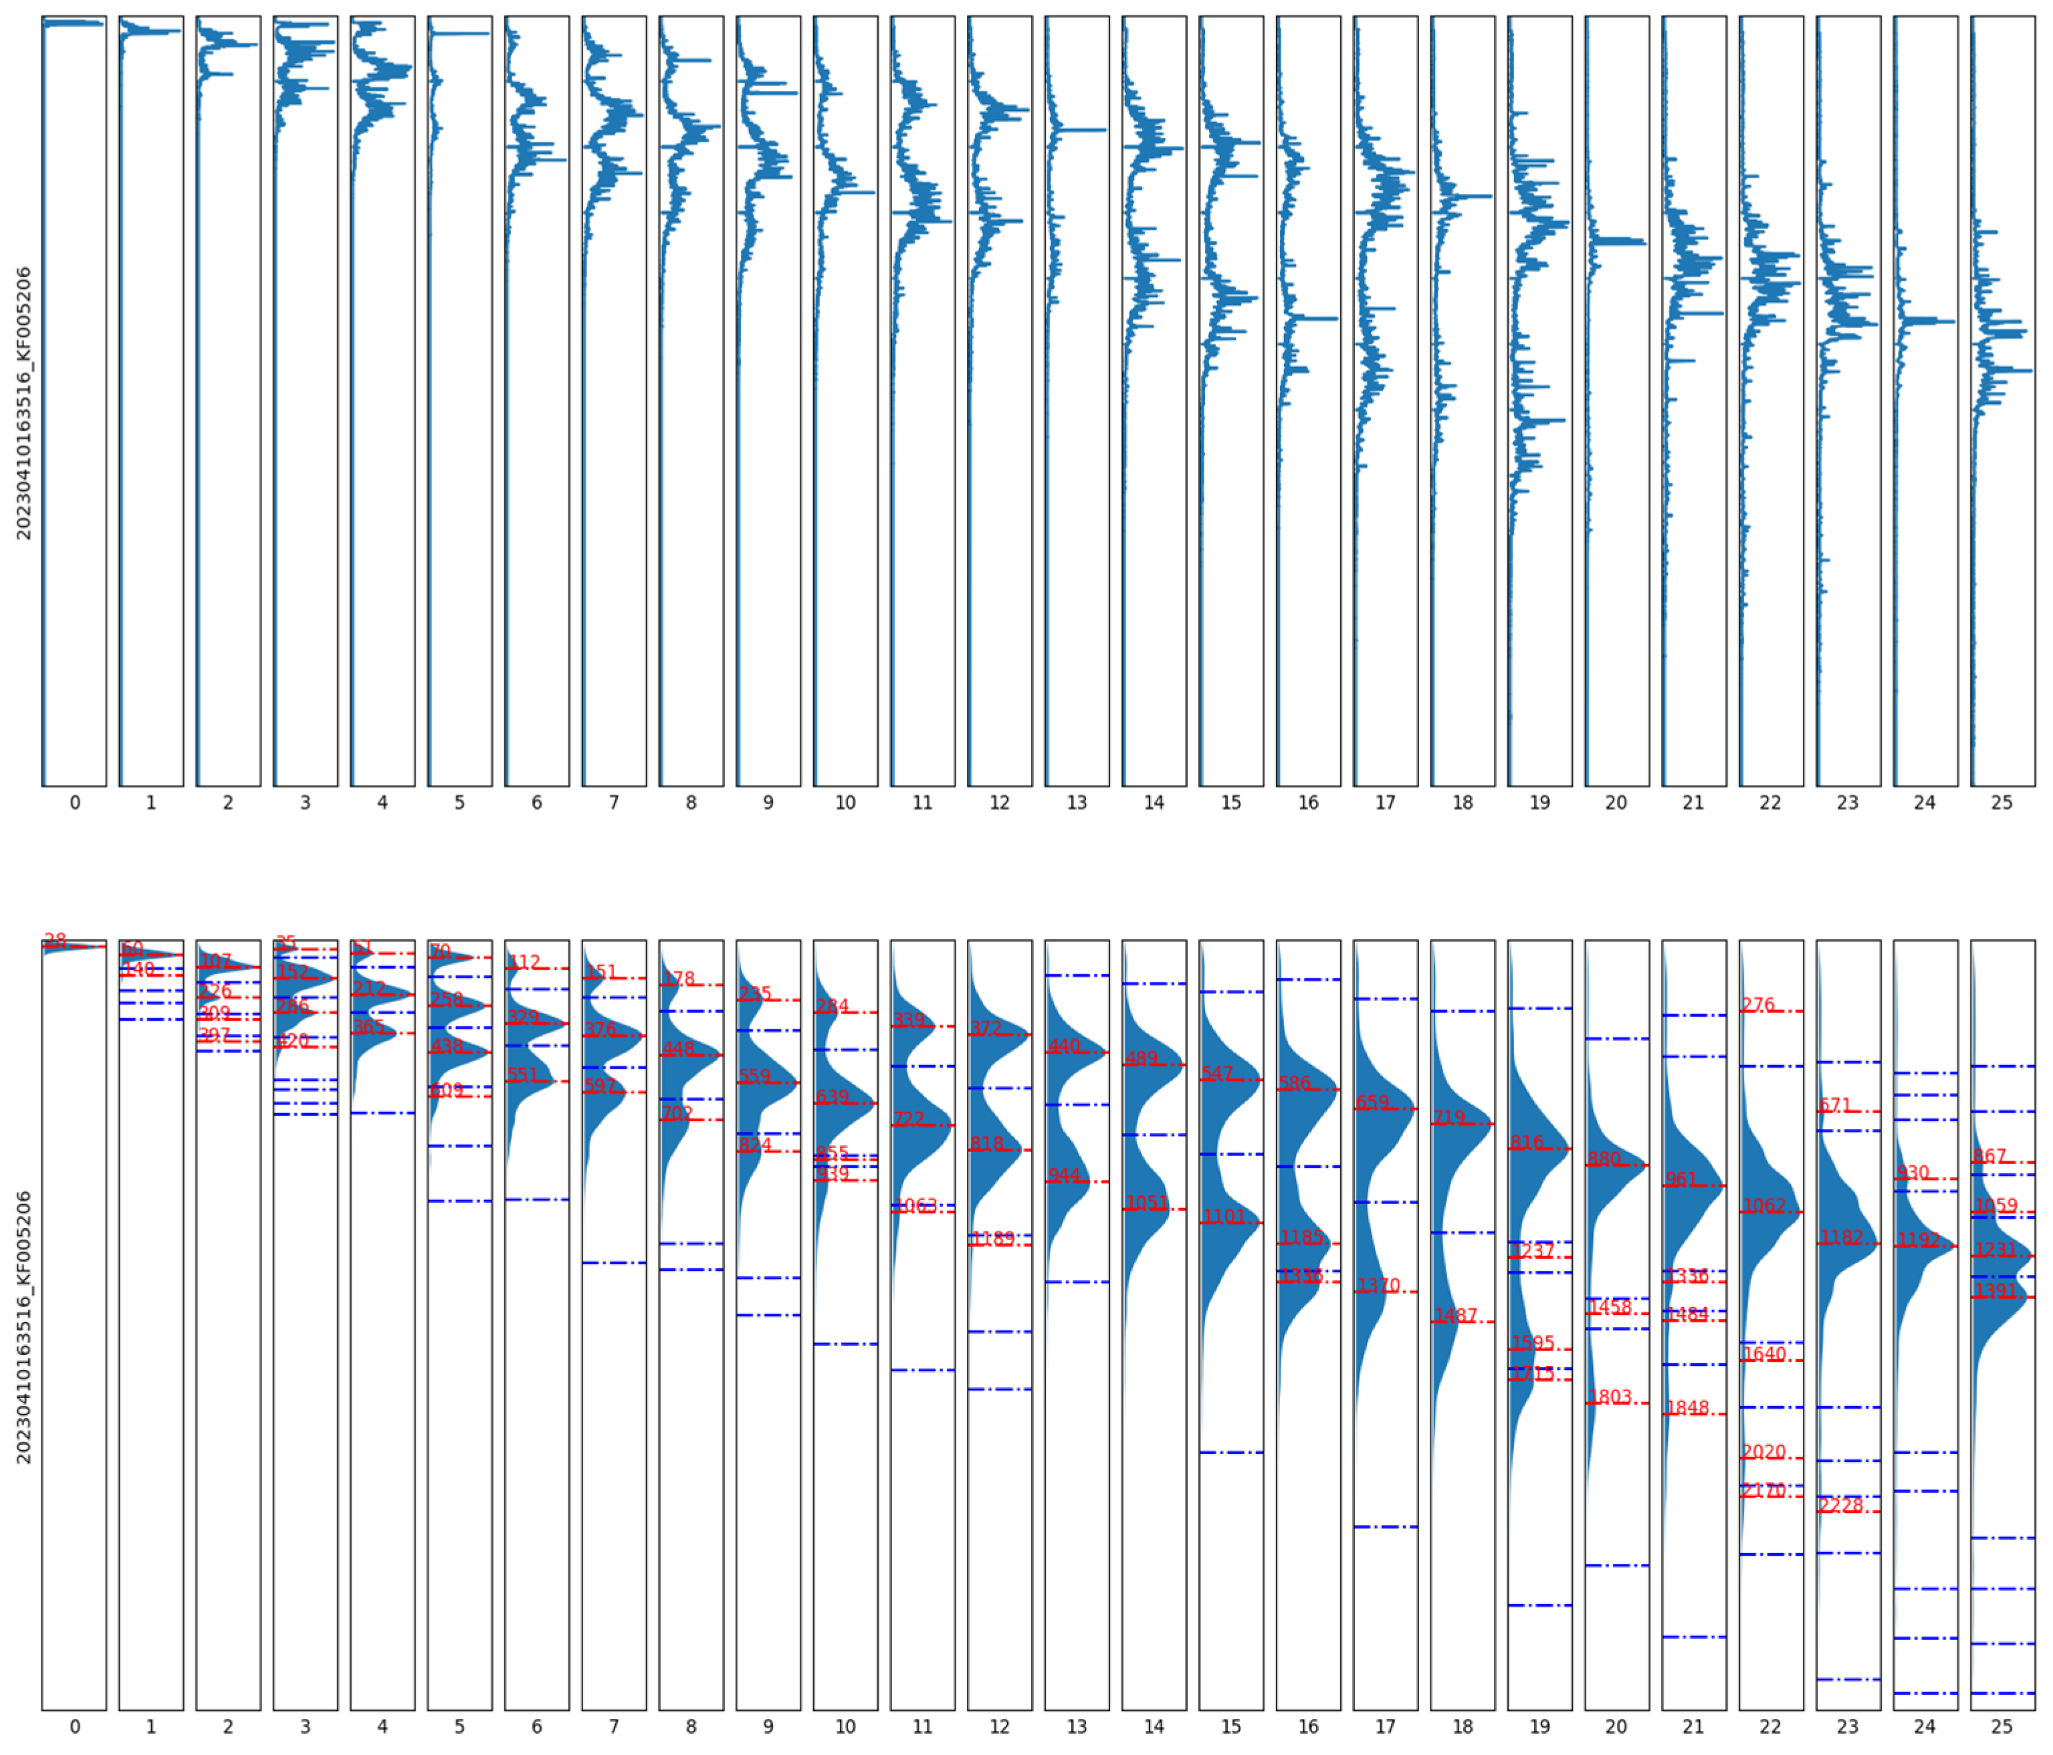The width and height of the screenshot is (2053, 1755).
Task: Select peak label 1487 in bottom panel 18
Action: pyautogui.click(x=1456, y=1315)
